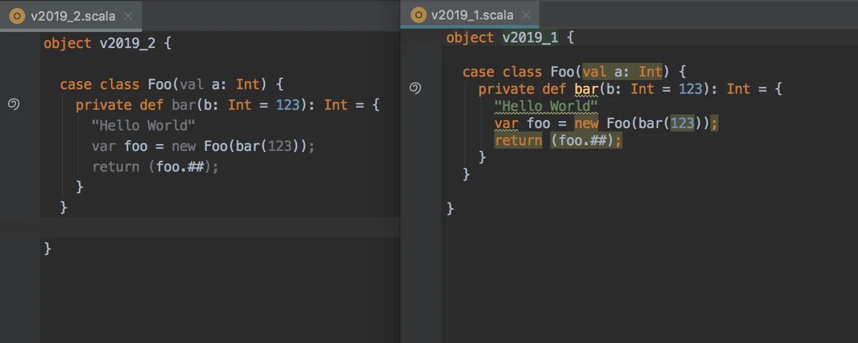
Task: Click 'case class Foo' line in left editor
Action: click(172, 85)
